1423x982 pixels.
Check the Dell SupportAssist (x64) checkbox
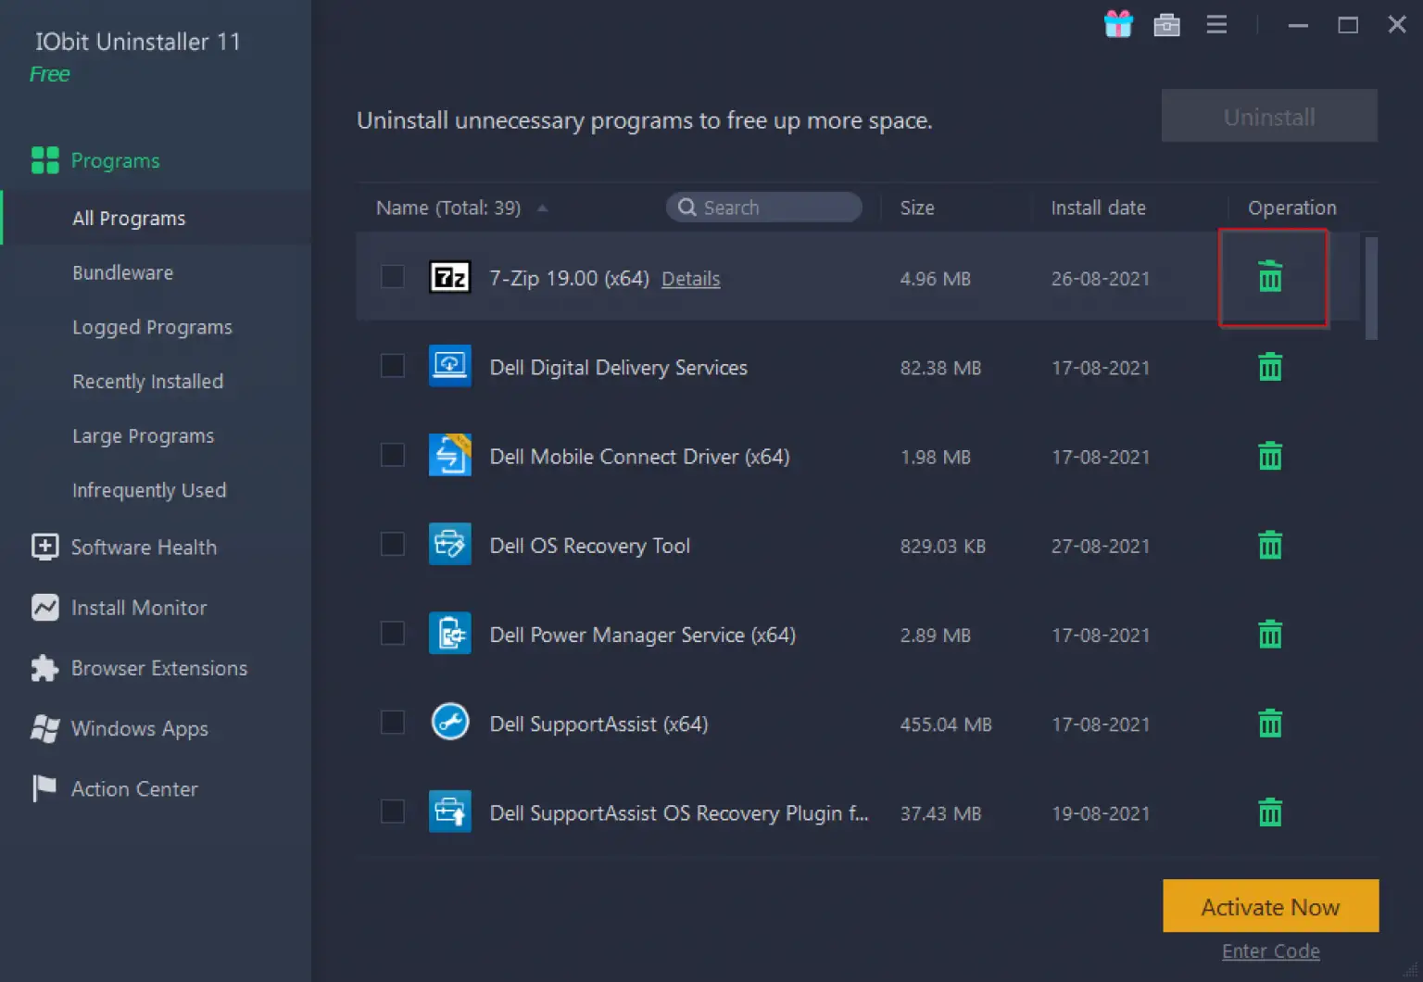pos(393,721)
